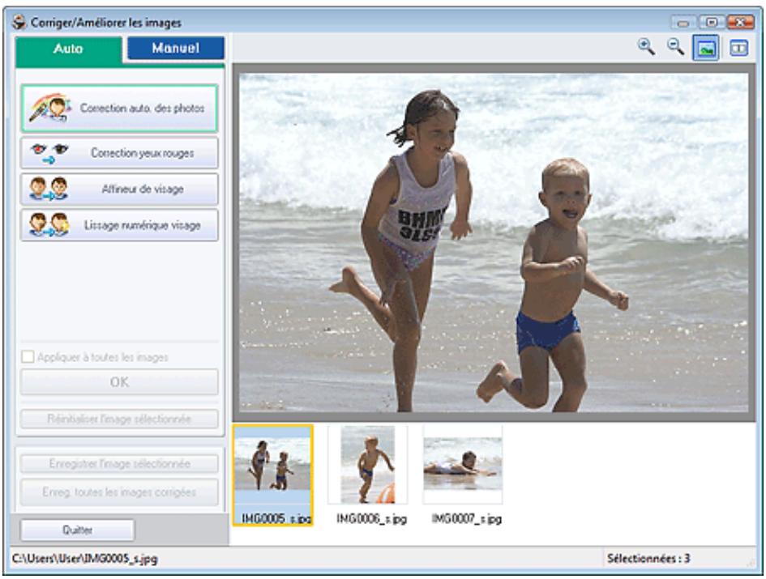
Task: Click Enreg. toutes les images corrigées
Action: point(119,492)
